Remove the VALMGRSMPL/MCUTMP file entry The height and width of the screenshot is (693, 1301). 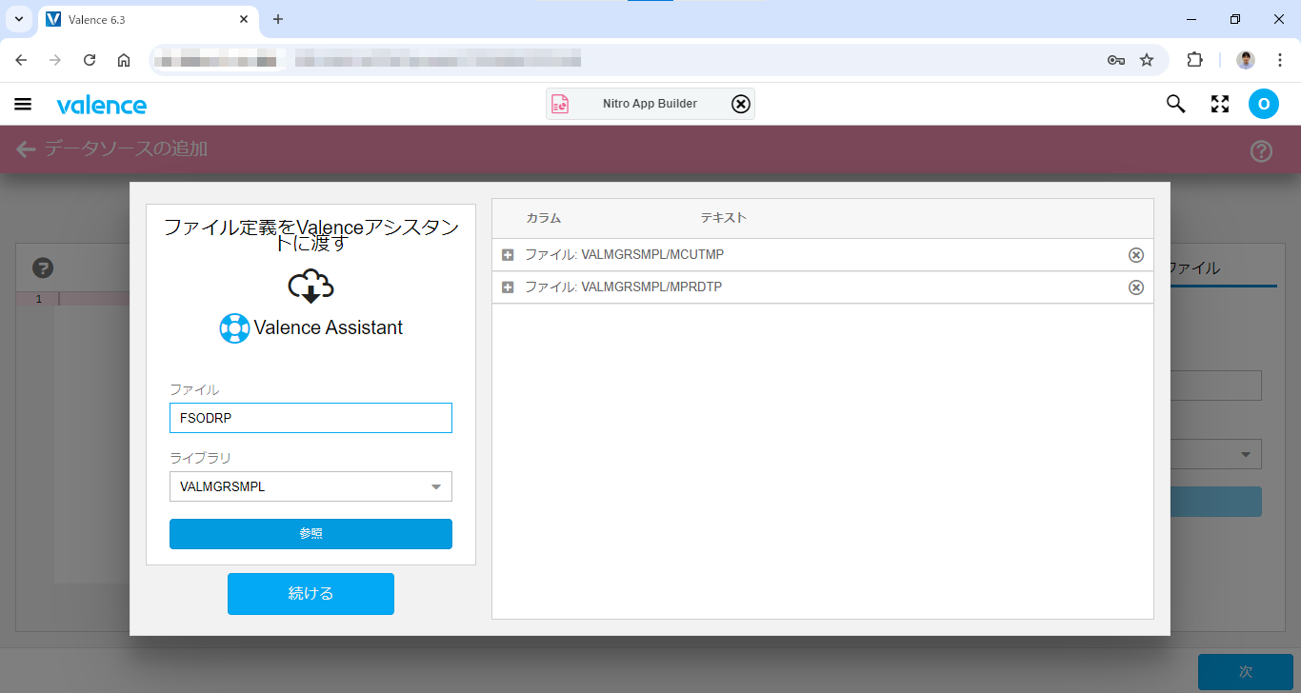(1136, 255)
